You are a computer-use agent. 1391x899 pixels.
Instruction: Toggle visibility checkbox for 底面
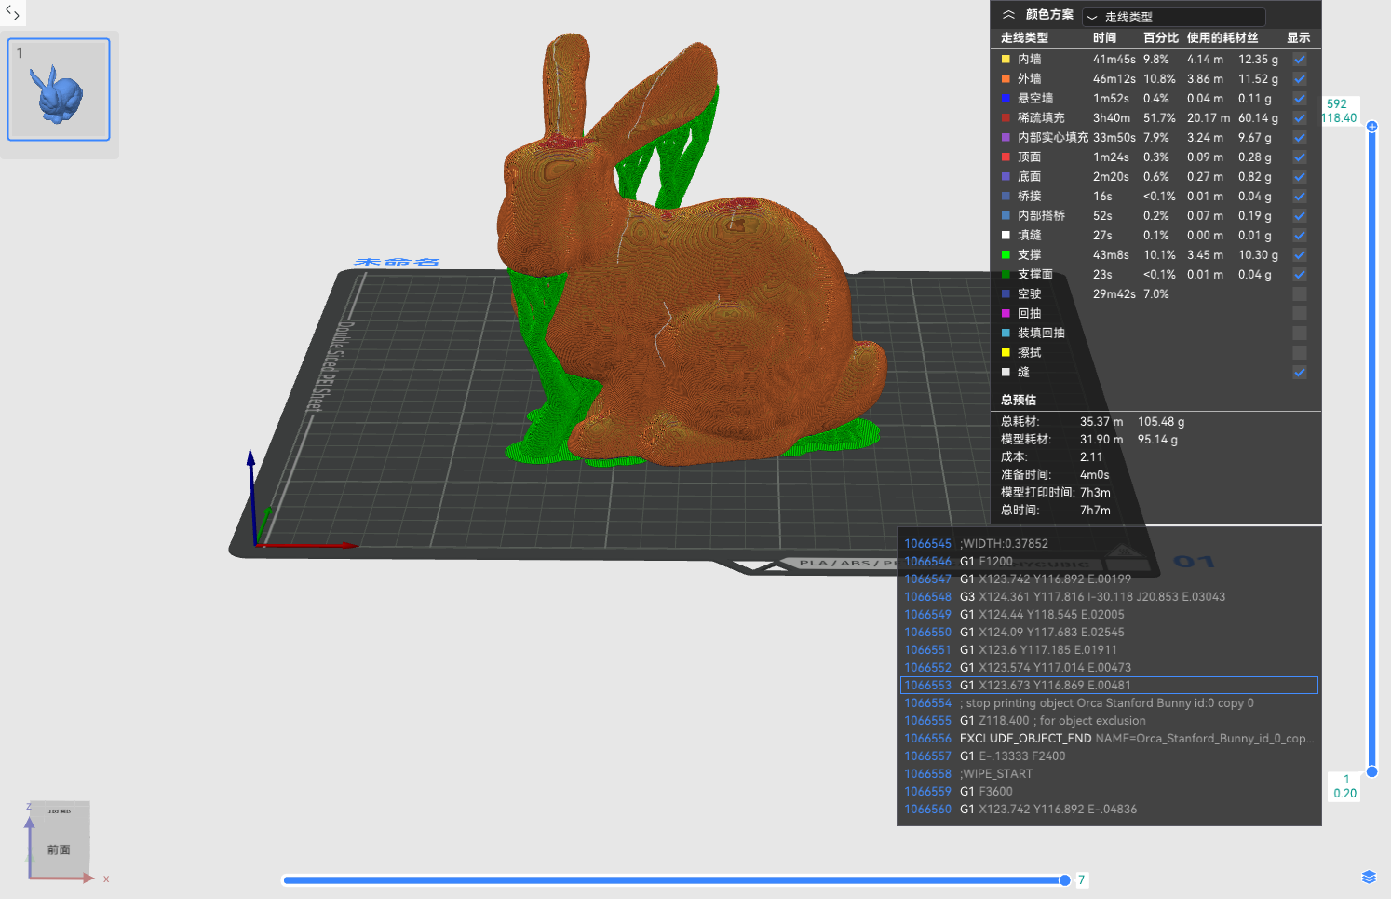point(1300,176)
